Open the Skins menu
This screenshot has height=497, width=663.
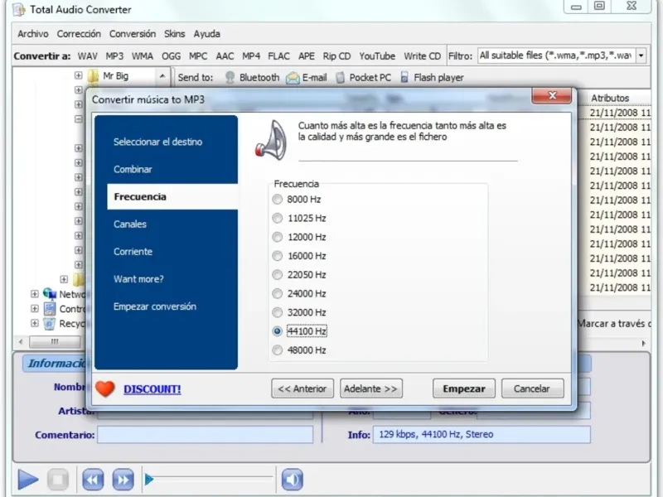(175, 34)
